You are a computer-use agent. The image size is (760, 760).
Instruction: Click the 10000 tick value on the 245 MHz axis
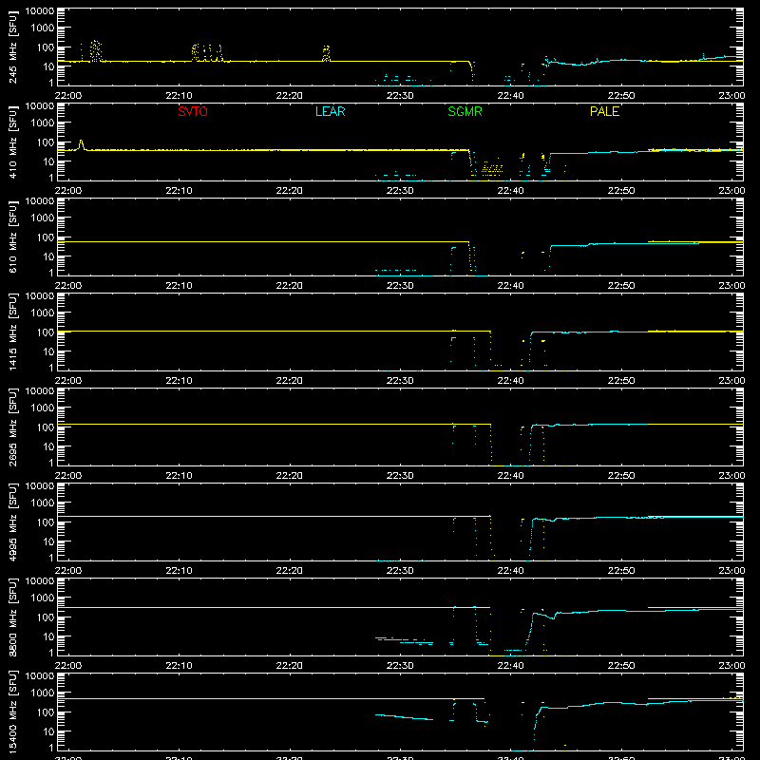(x=40, y=11)
